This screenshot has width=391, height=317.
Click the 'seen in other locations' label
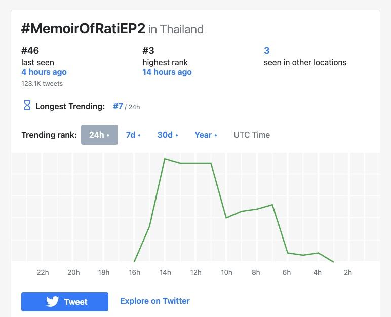coord(305,62)
